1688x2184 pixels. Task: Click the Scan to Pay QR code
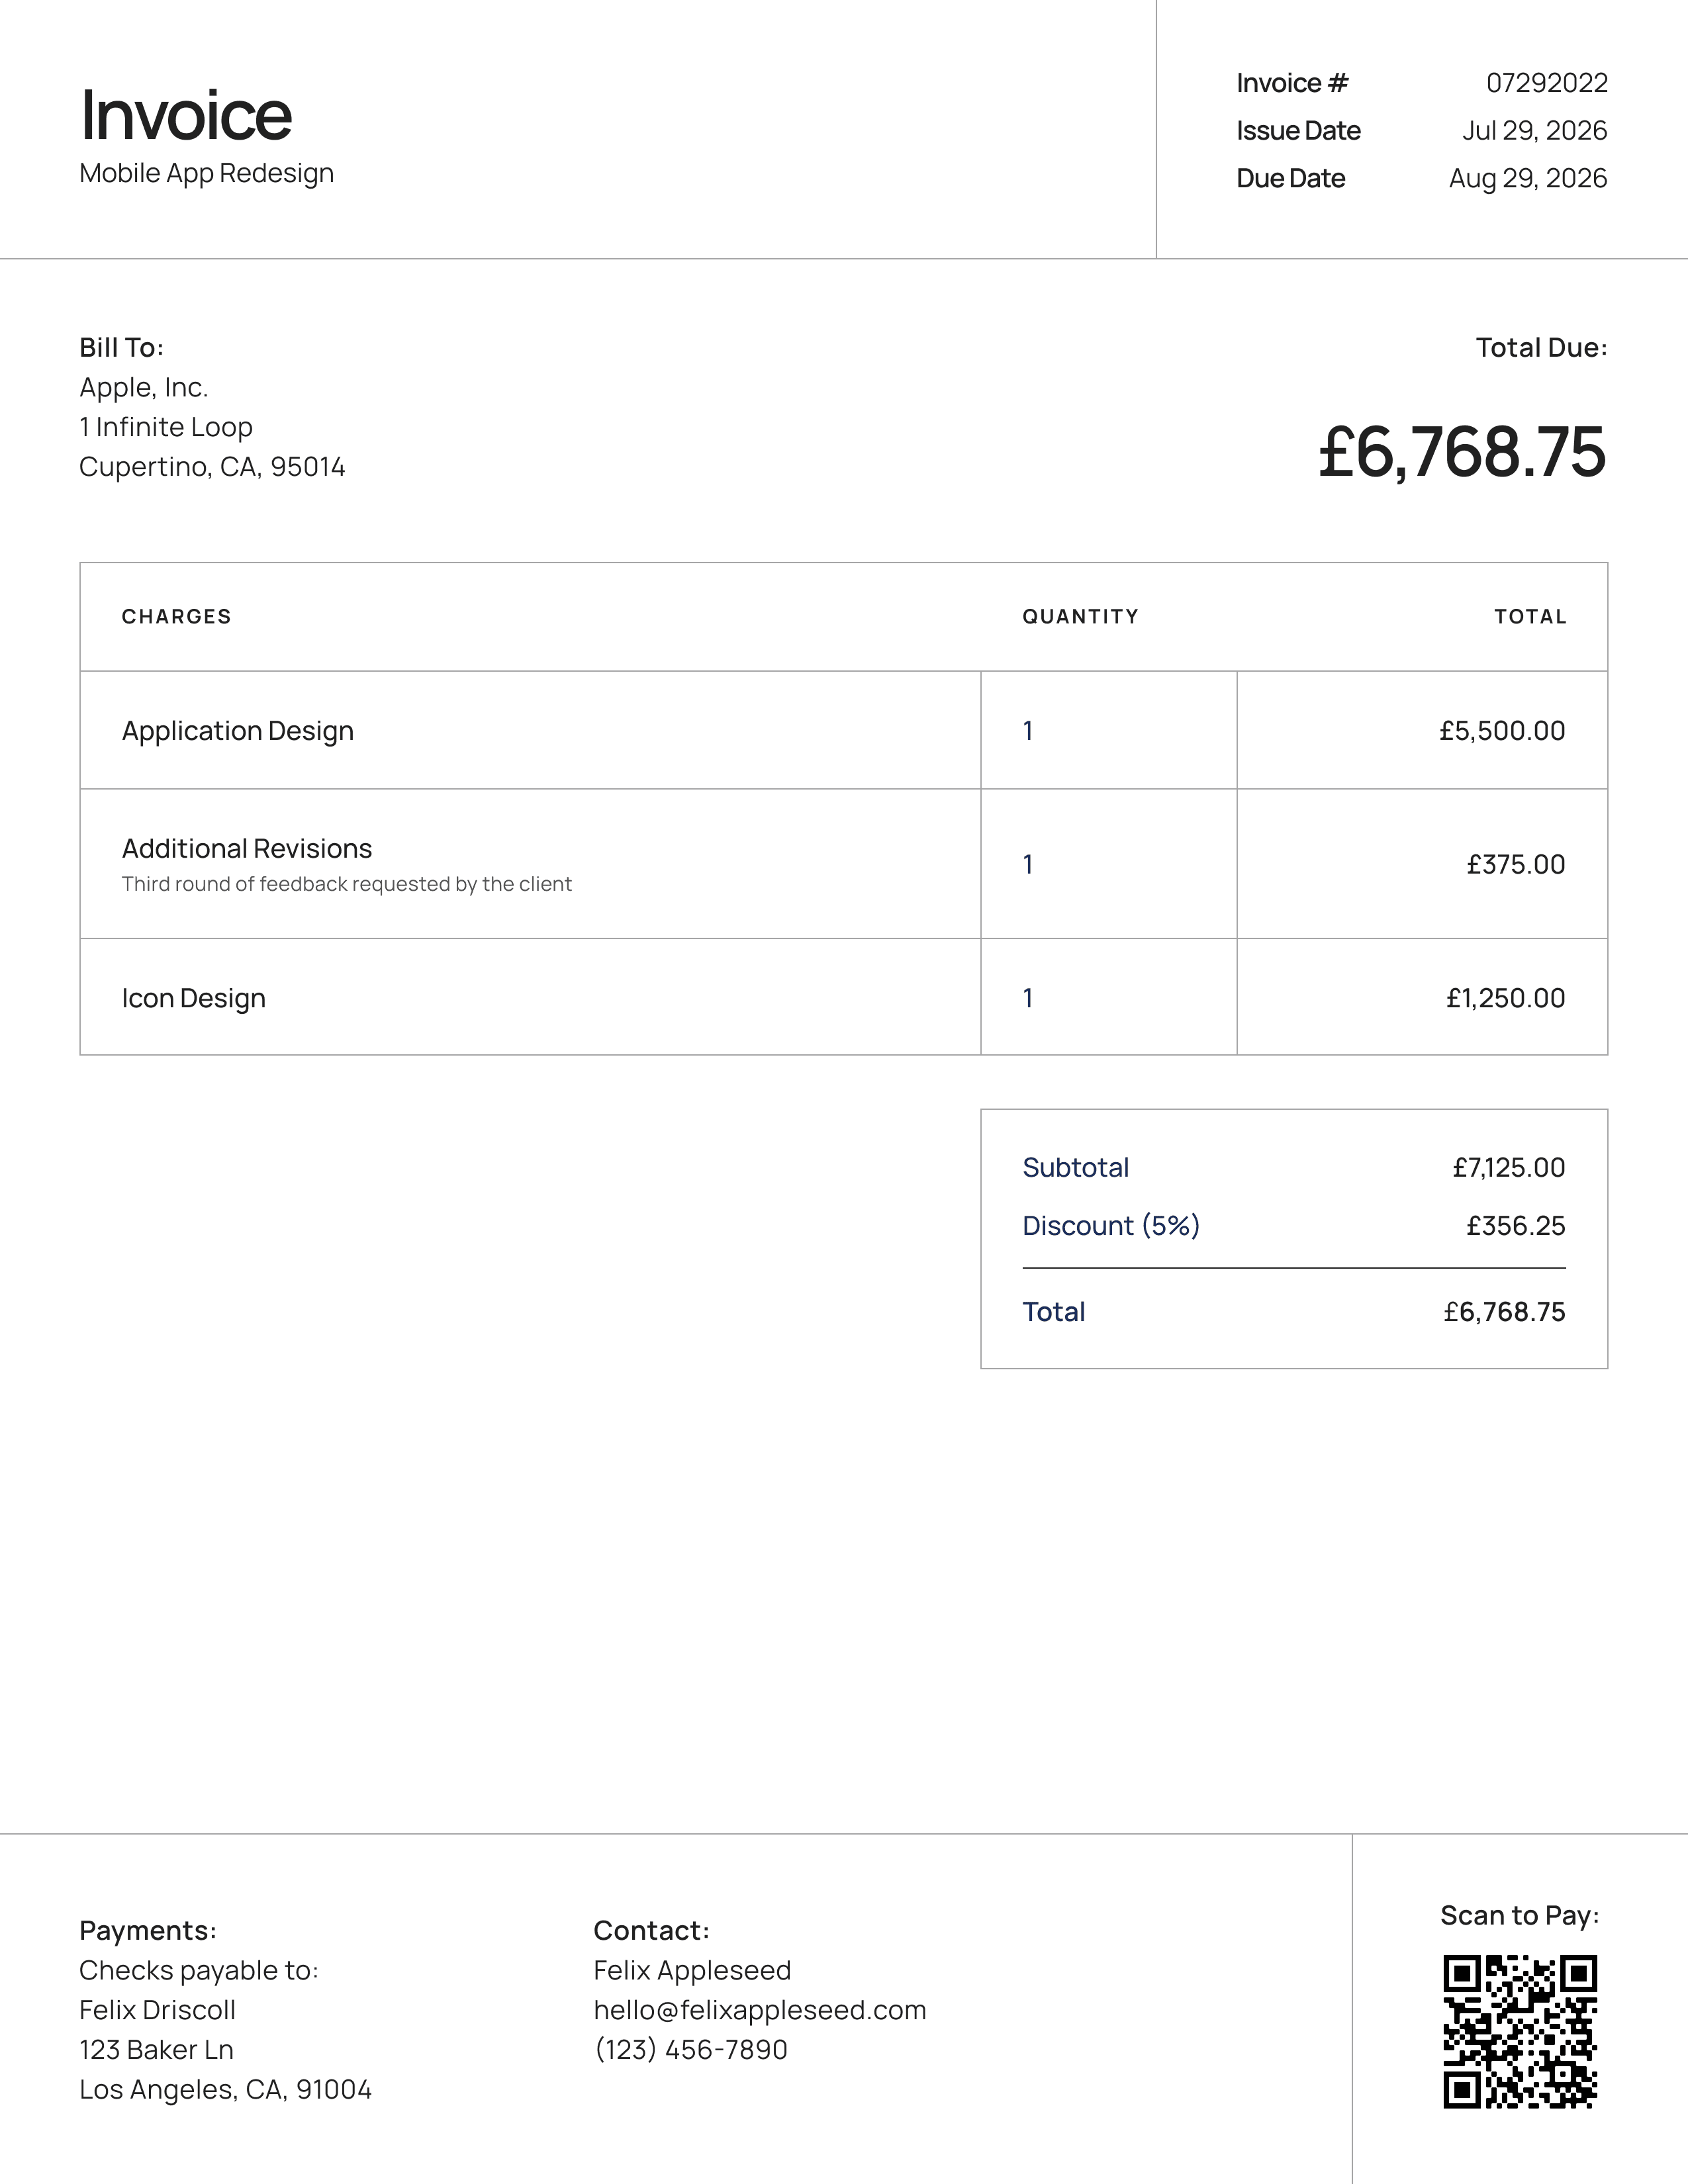coord(1520,2032)
